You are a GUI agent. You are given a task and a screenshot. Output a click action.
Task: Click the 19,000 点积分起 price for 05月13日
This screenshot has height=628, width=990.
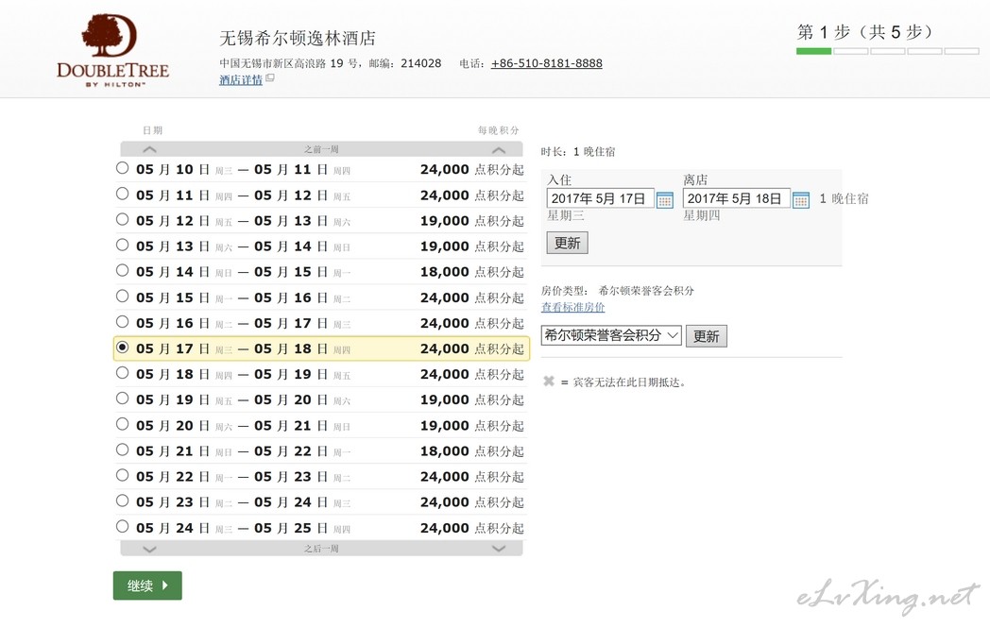[472, 246]
